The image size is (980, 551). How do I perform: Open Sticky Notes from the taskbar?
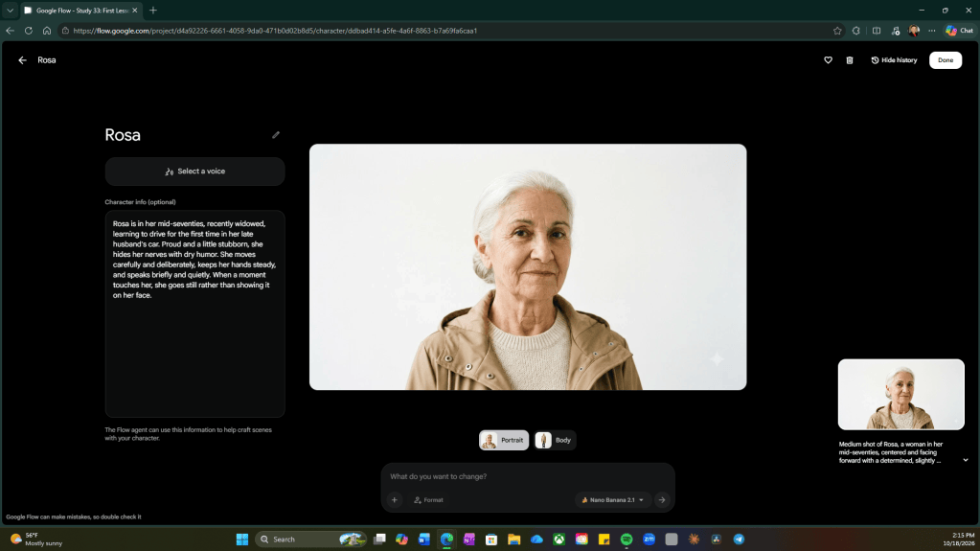pyautogui.click(x=604, y=540)
